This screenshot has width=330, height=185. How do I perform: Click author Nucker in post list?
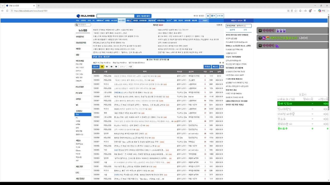(x=191, y=97)
